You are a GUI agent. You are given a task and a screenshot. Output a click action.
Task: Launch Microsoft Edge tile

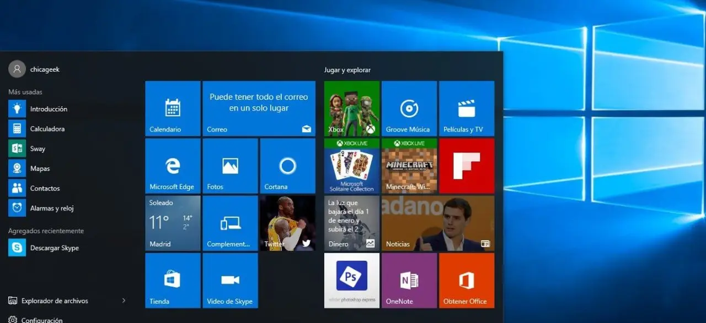(173, 166)
